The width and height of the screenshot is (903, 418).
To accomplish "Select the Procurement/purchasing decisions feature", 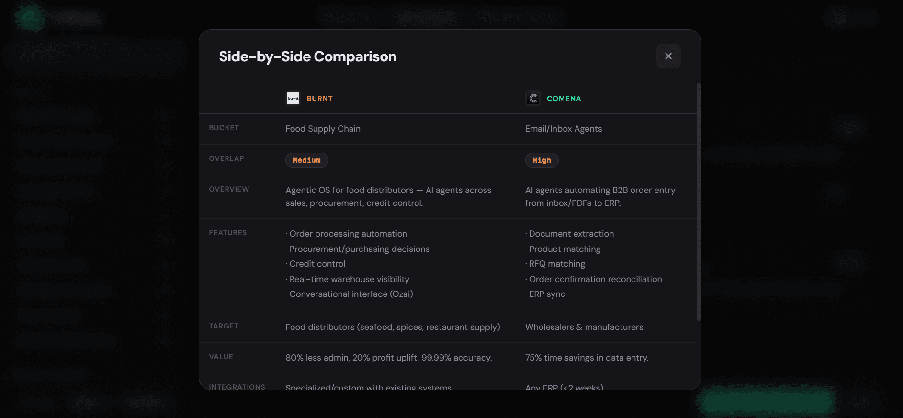I will pos(358,249).
